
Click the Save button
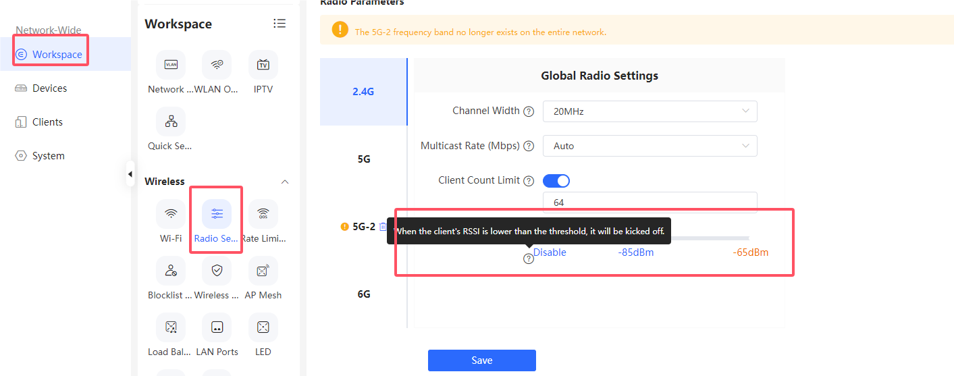pyautogui.click(x=482, y=360)
